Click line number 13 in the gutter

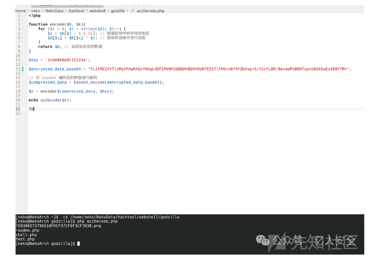coord(18,69)
